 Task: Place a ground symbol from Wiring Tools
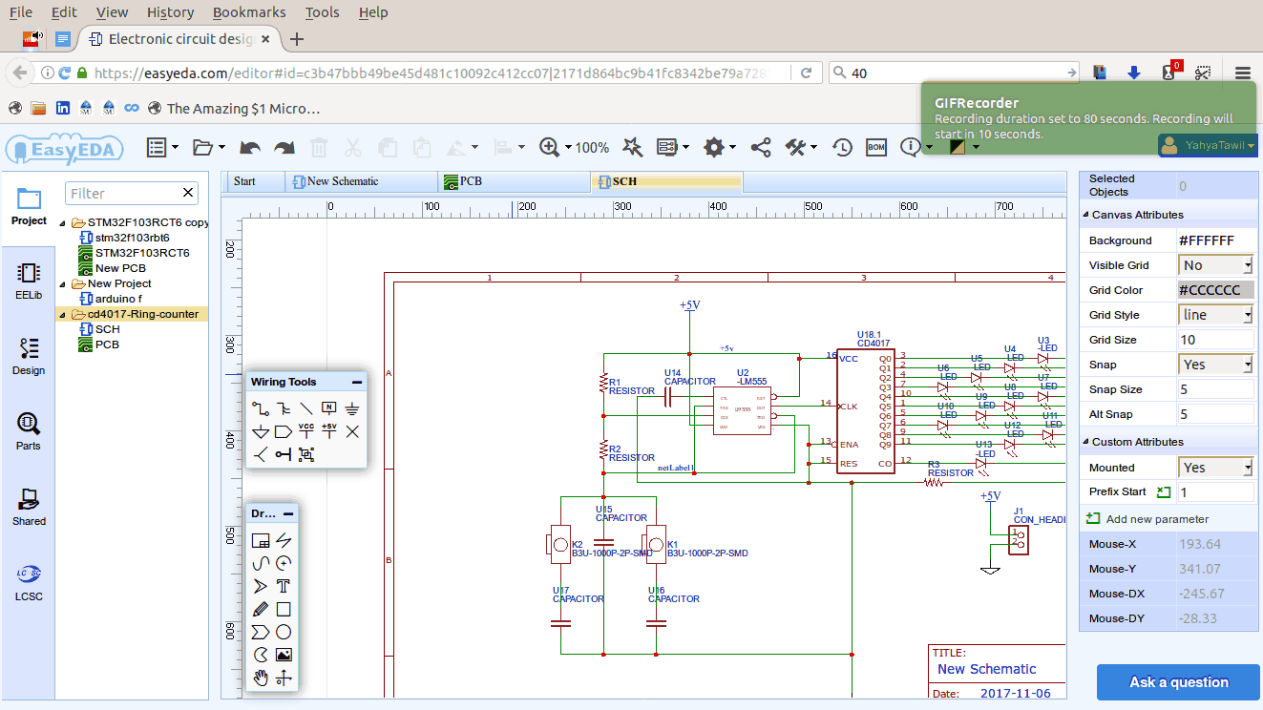[x=349, y=407]
